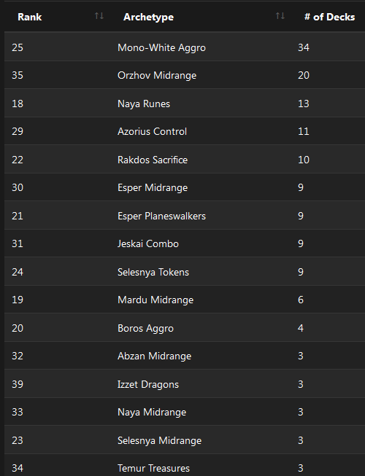Open Abzan Midrange archetype
Viewport: 365px width, 476px height.
click(154, 356)
